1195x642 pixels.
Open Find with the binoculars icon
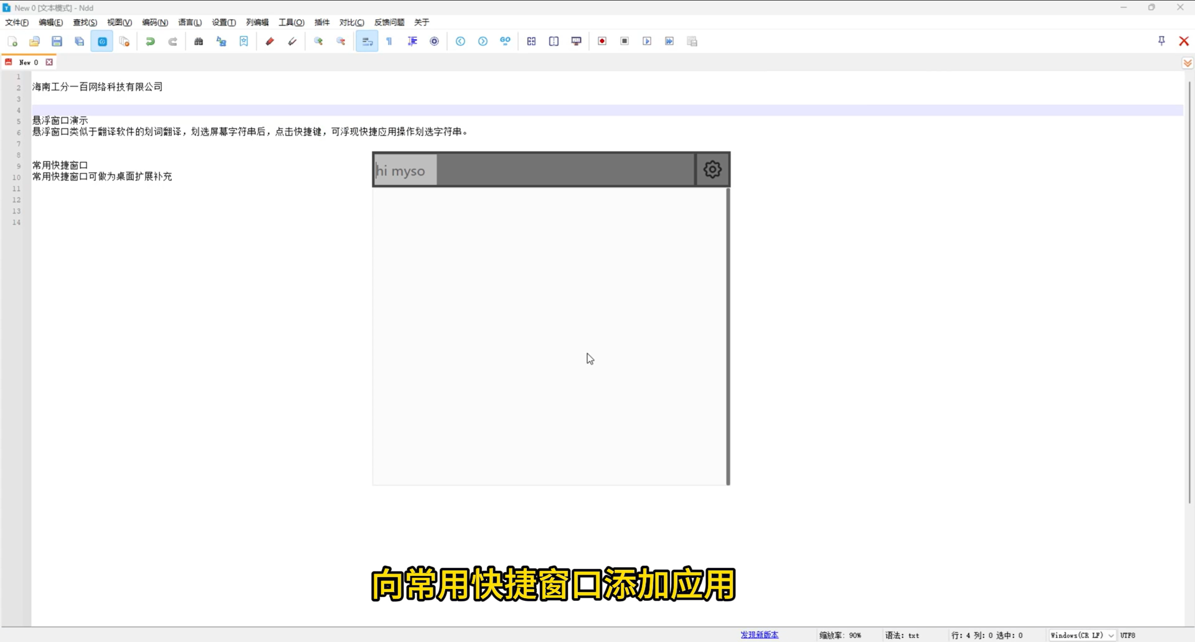[198, 42]
